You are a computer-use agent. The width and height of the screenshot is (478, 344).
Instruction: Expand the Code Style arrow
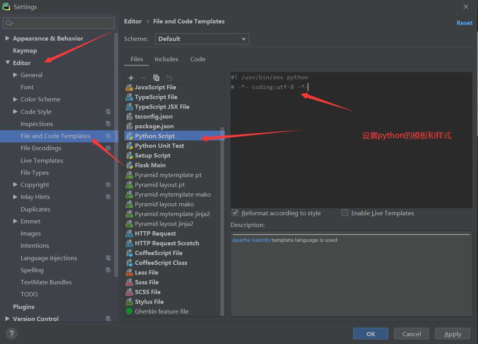(15, 112)
